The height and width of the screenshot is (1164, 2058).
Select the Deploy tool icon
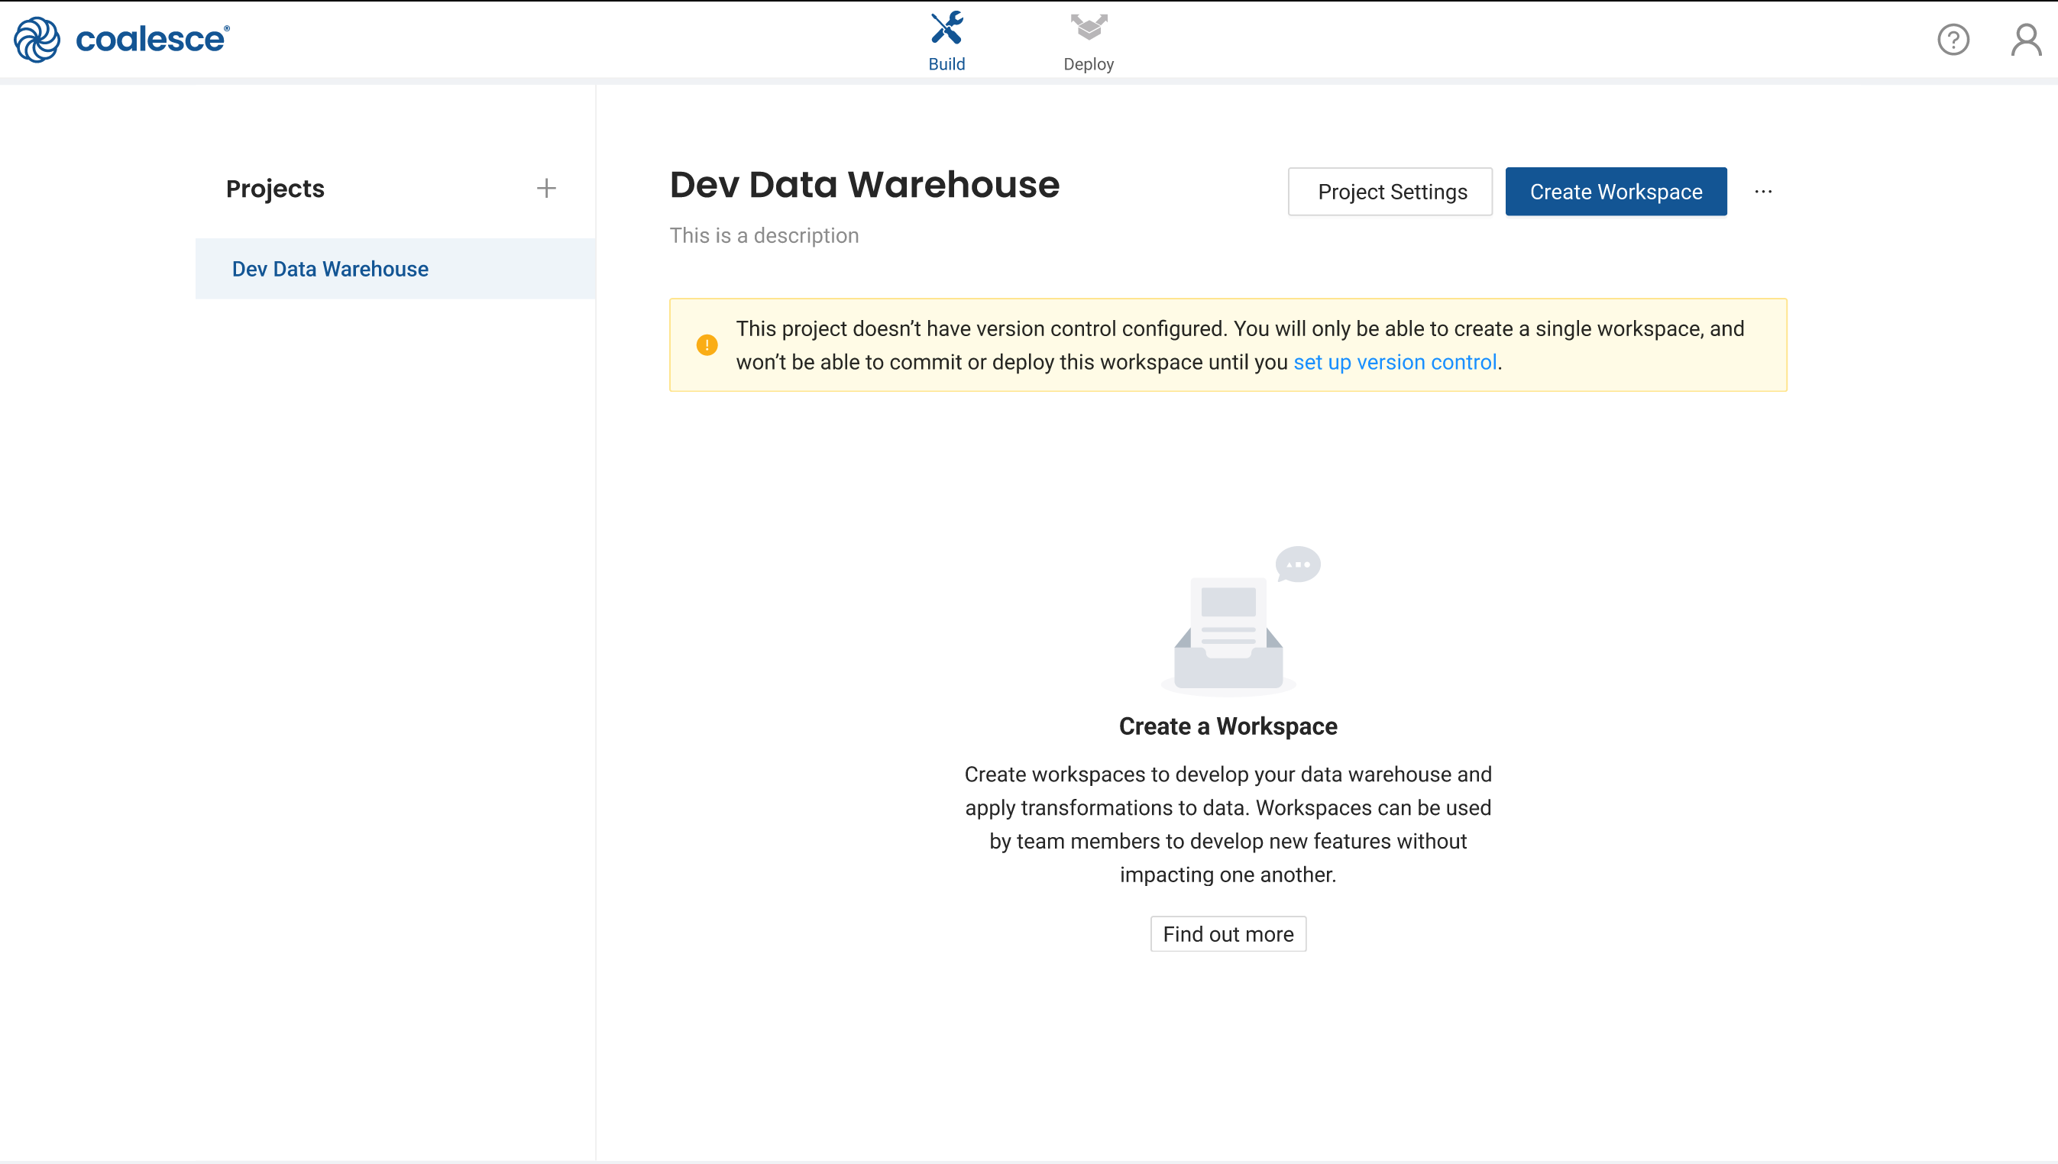[1089, 27]
